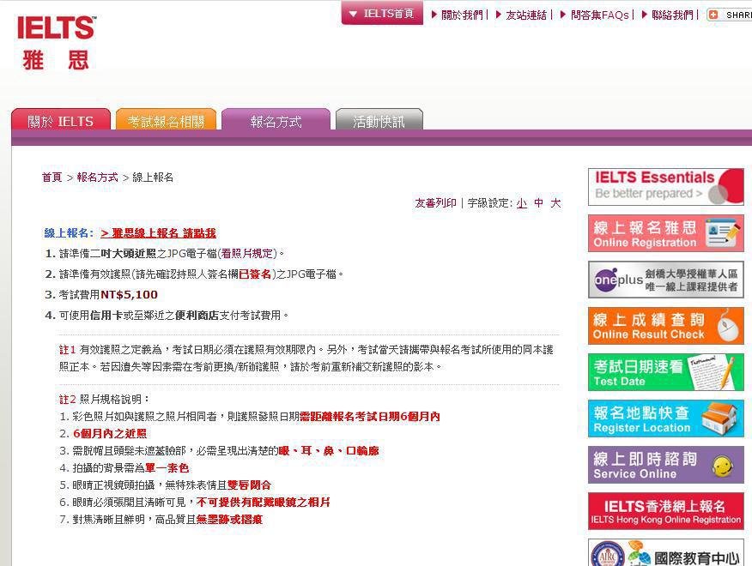This screenshot has width=752, height=566.
Task: Switch to the 關於 IELTS tab
Action: [61, 120]
